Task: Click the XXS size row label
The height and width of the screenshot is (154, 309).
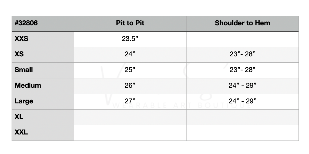Action: tap(22, 39)
